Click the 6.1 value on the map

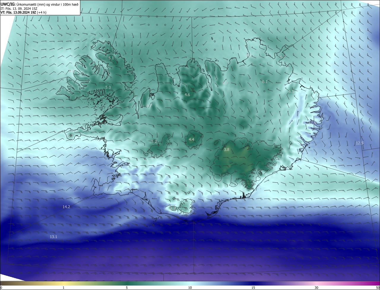point(265,82)
